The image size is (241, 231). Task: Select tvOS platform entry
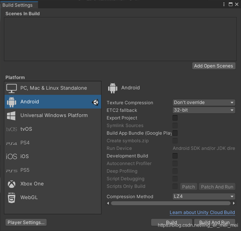pos(53,129)
